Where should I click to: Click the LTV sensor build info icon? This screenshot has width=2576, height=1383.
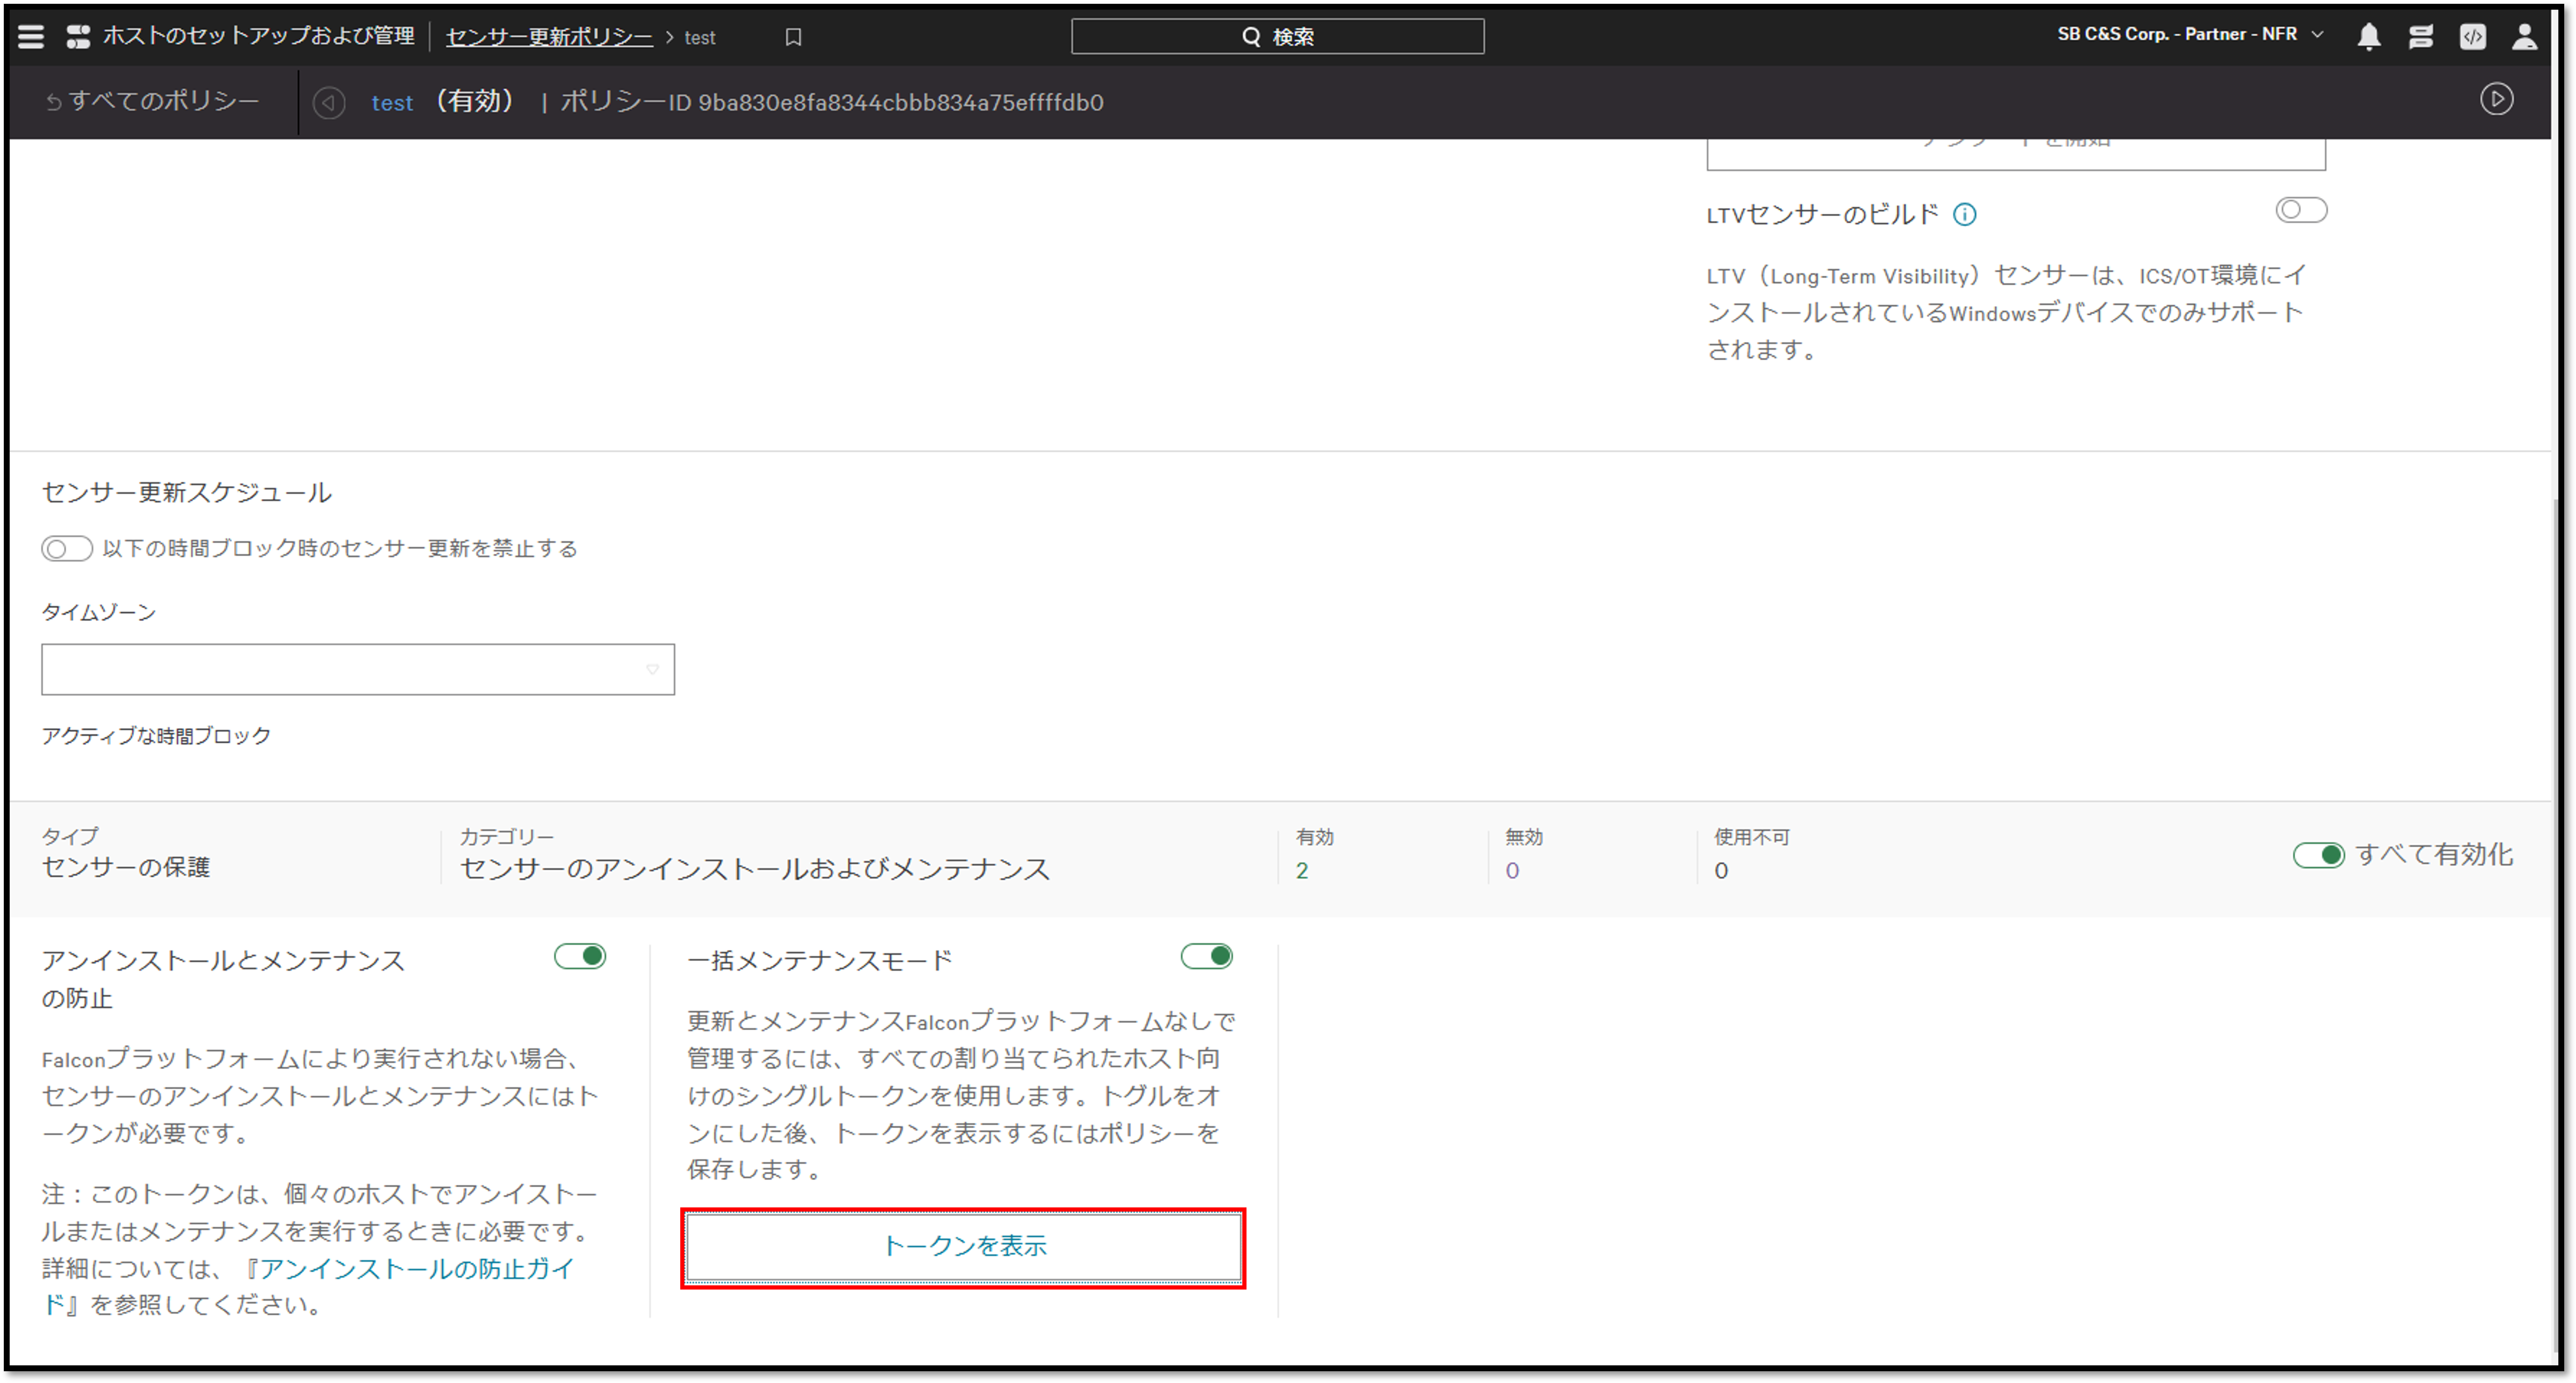point(1964,214)
